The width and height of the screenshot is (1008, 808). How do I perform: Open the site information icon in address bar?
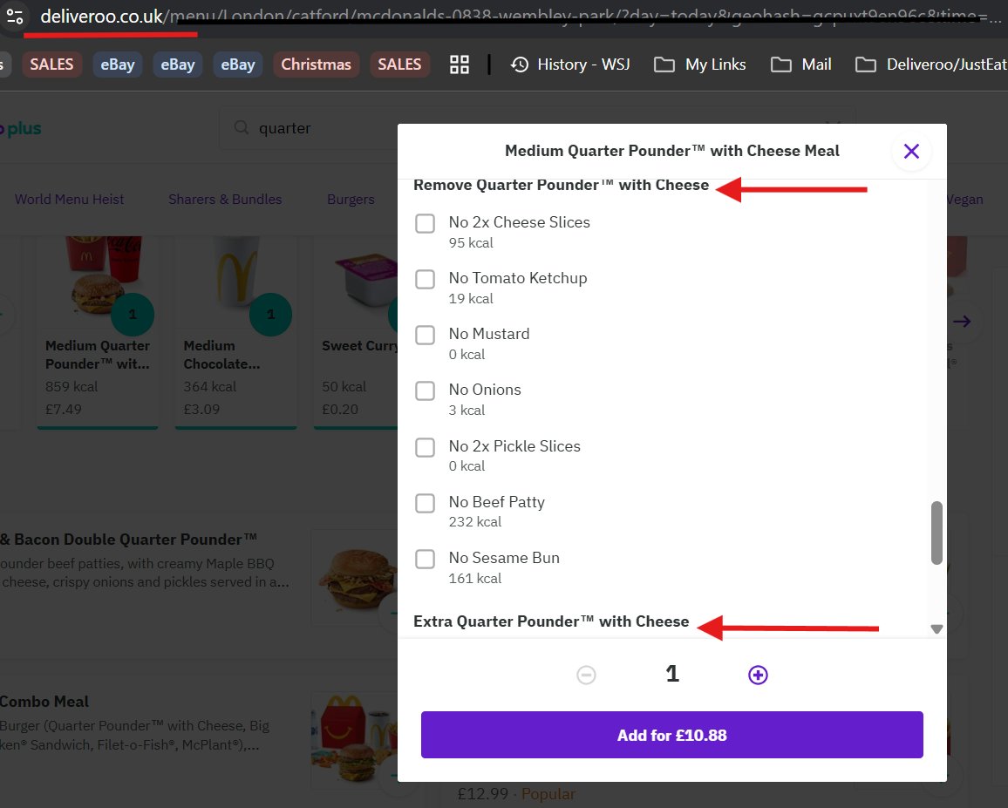point(14,16)
